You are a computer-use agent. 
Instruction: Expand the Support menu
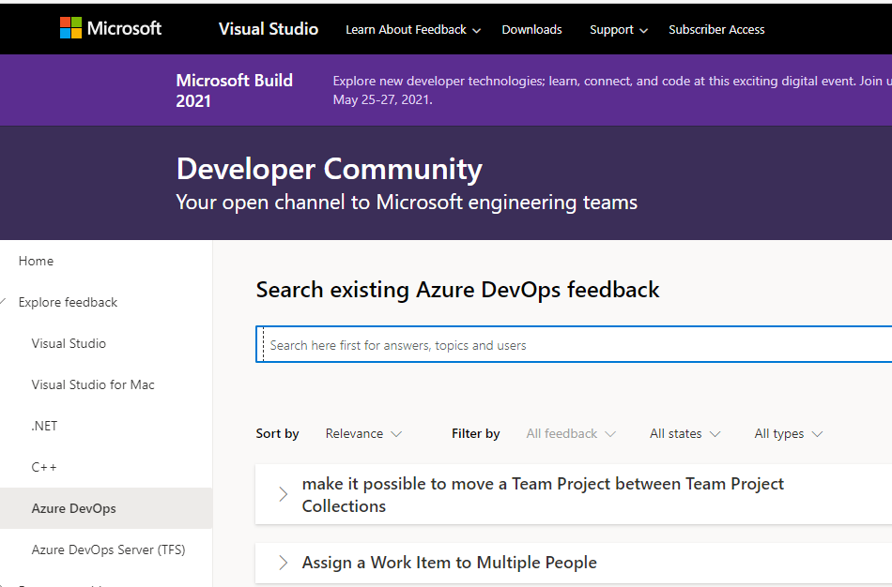[619, 30]
